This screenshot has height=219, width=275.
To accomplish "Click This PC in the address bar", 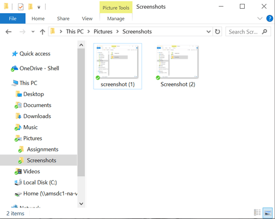I will [x=75, y=31].
